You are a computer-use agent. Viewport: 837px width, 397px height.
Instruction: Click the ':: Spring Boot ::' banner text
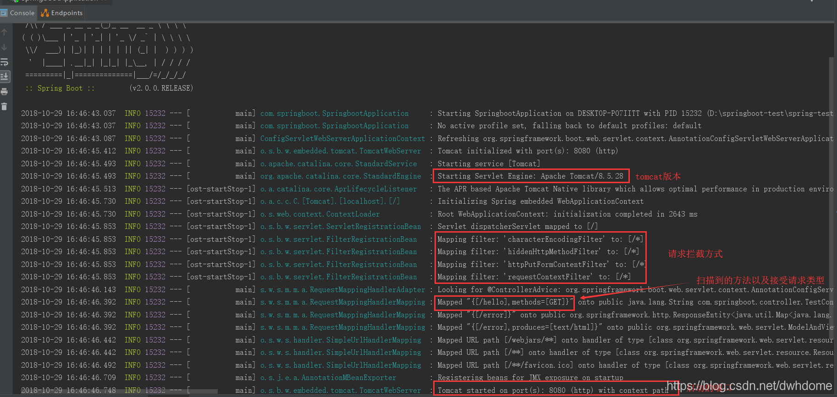tap(60, 88)
